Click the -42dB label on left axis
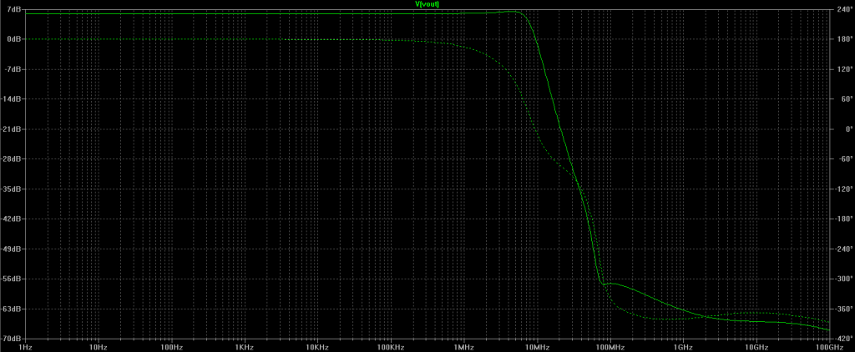Viewport: 855px width, 352px height. [13, 219]
